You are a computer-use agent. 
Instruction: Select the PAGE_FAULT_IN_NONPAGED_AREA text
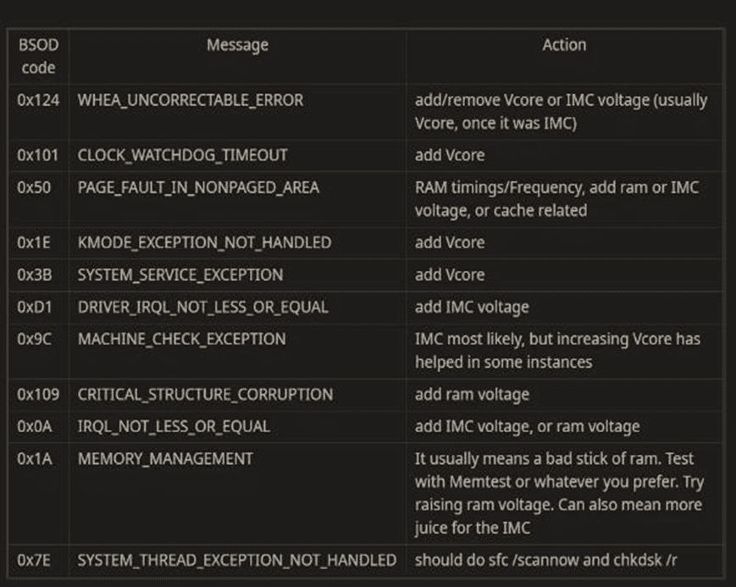[198, 188]
